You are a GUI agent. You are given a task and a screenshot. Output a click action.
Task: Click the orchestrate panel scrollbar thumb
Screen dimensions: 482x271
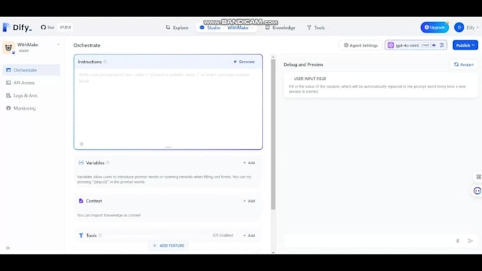click(x=273, y=134)
